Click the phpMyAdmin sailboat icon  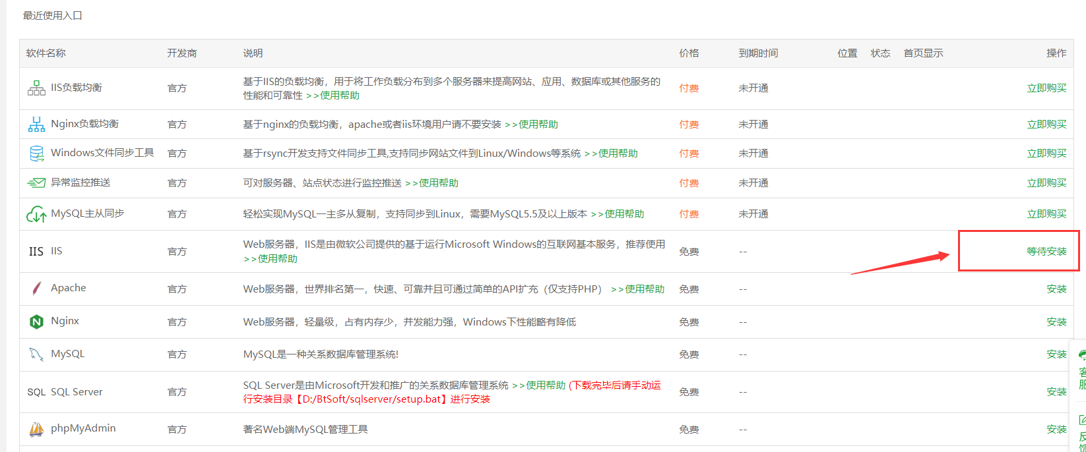pyautogui.click(x=36, y=429)
